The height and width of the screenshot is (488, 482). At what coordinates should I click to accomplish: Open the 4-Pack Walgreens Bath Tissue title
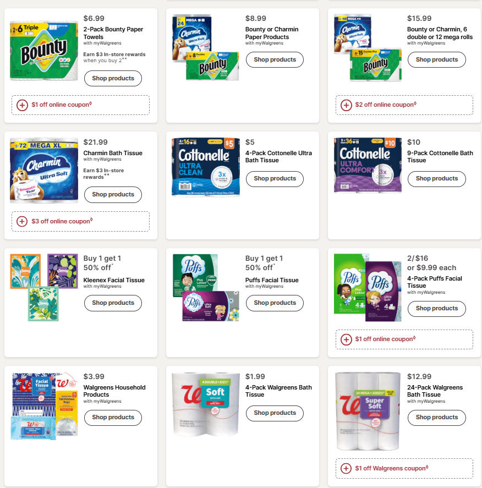[x=278, y=391]
